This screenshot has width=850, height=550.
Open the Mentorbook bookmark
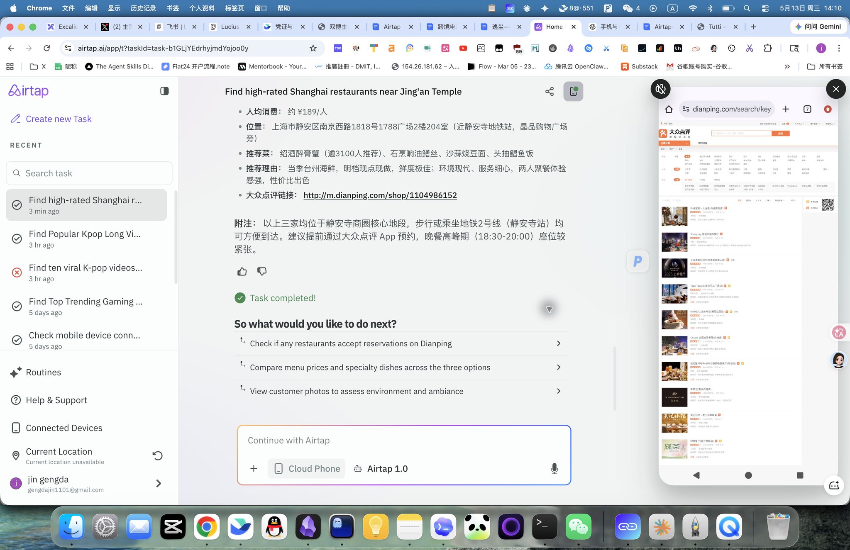click(x=272, y=66)
